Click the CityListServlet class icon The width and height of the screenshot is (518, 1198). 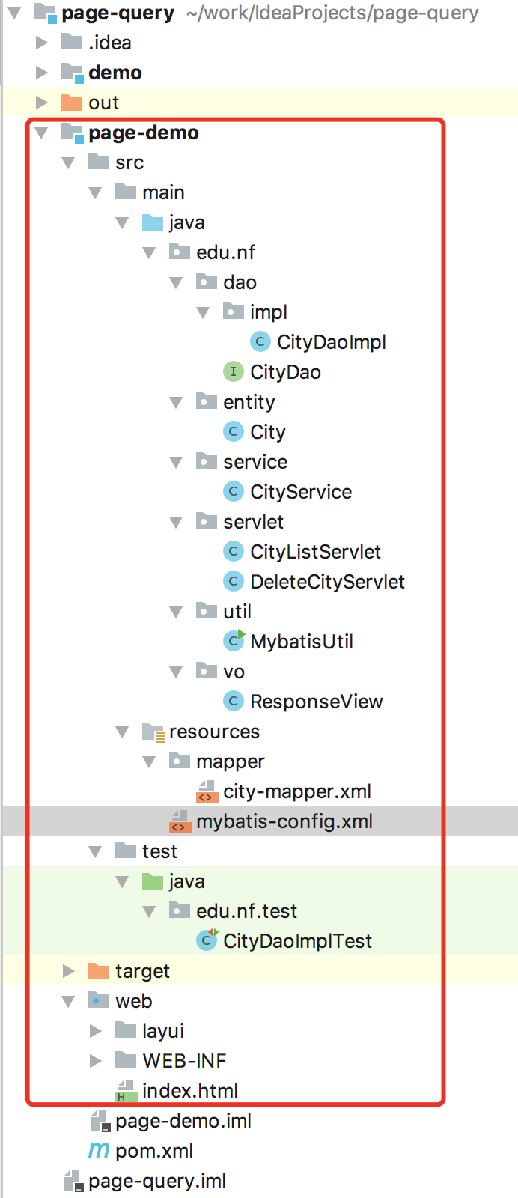(233, 552)
